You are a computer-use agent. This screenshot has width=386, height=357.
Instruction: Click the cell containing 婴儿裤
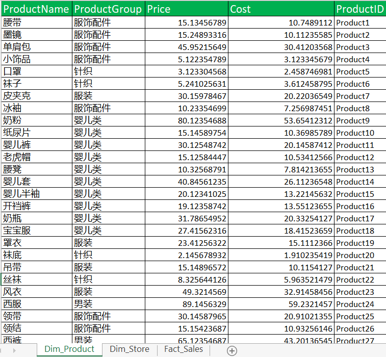(x=37, y=145)
